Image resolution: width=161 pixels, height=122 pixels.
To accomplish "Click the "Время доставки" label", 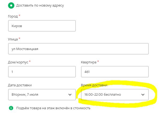I will [94, 85].
